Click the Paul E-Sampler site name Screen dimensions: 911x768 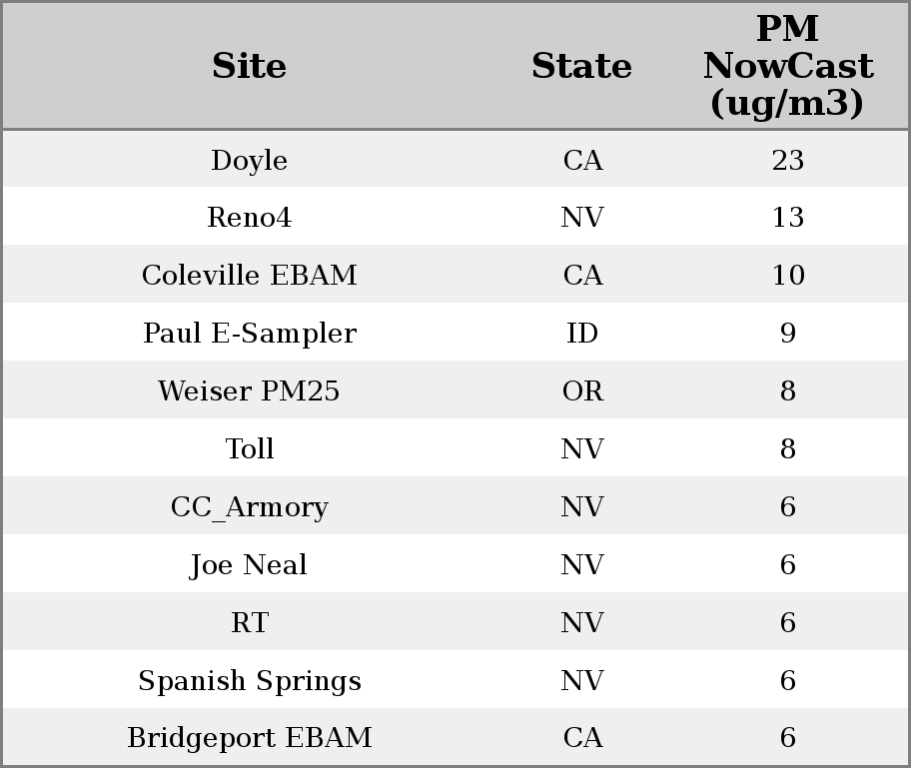click(x=250, y=334)
